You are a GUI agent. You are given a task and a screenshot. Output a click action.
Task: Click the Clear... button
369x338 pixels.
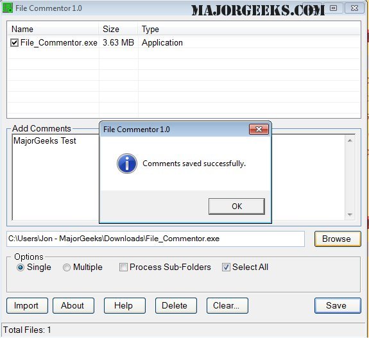tap(227, 305)
